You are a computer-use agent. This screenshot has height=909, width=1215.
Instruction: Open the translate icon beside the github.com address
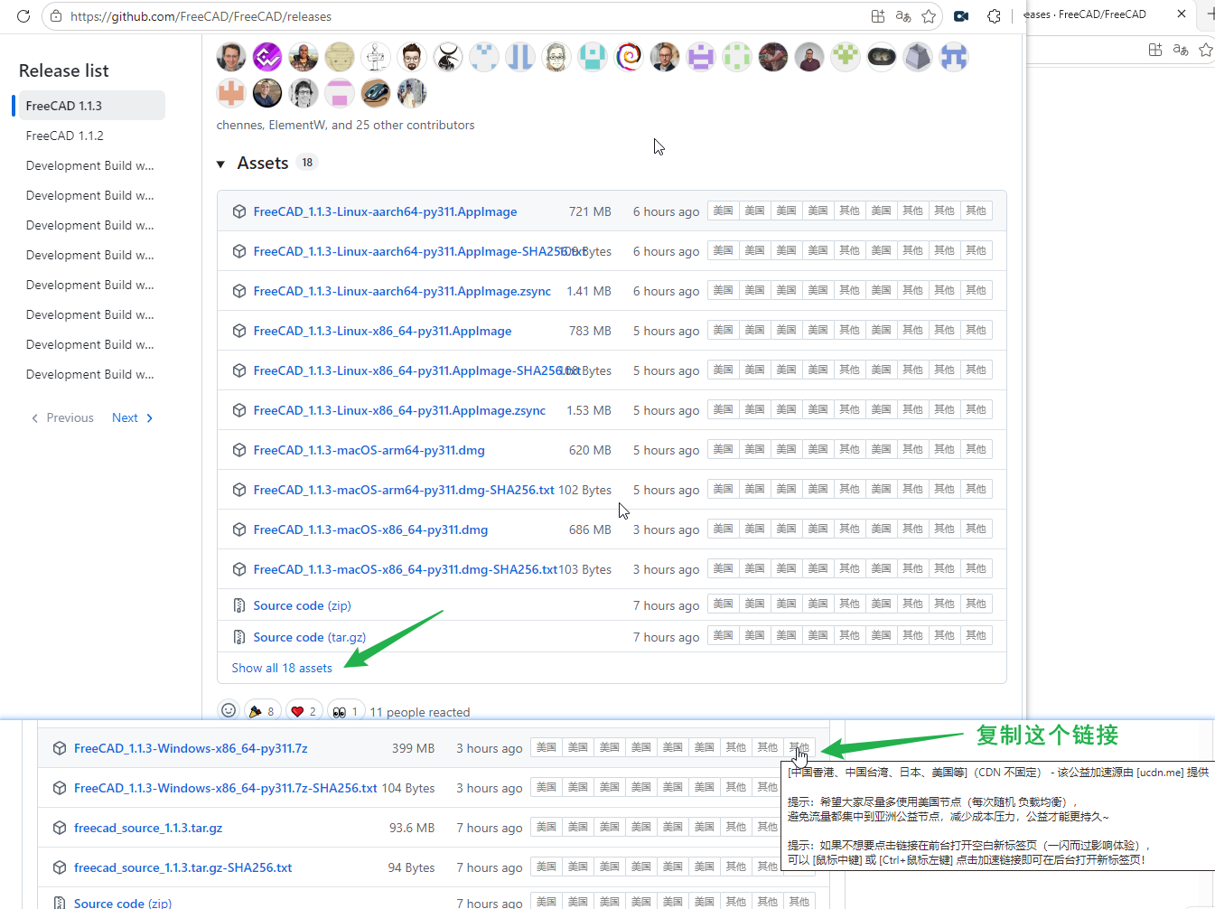coord(902,16)
